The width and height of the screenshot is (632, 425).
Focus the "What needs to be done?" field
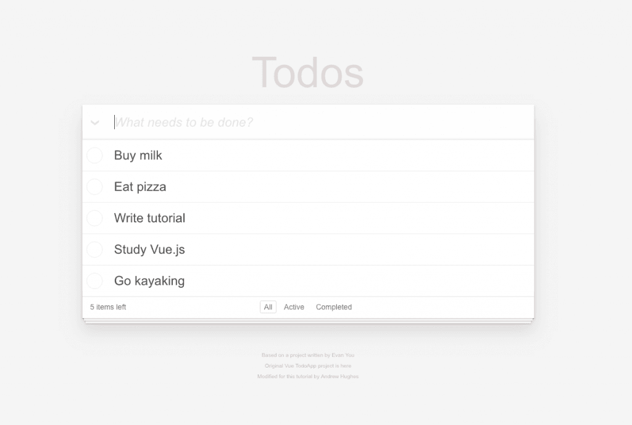pos(323,122)
